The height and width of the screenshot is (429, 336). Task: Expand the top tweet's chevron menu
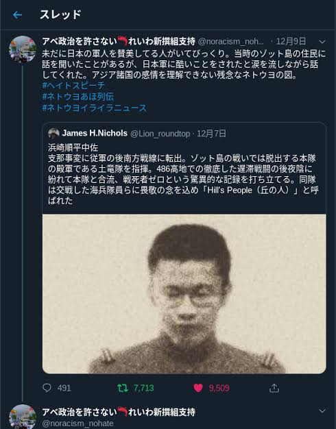pos(322,42)
